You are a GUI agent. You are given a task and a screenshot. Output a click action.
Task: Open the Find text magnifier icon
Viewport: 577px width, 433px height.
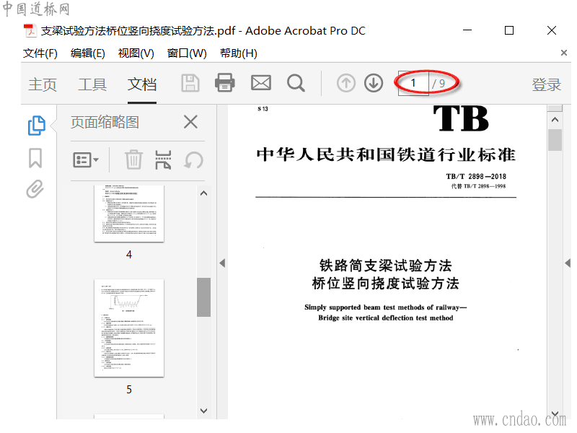click(296, 83)
